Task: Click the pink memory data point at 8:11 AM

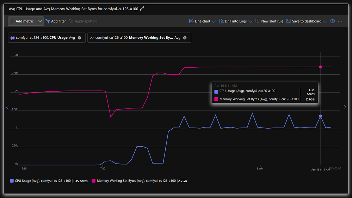Action: pos(321,67)
